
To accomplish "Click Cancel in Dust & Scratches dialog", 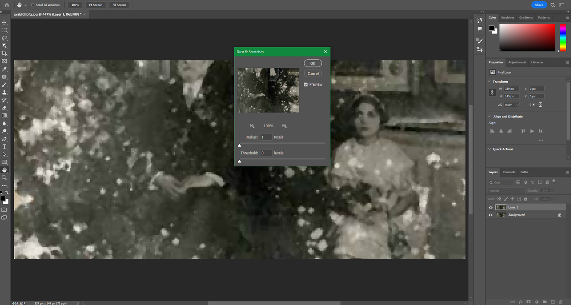I will 313,74.
